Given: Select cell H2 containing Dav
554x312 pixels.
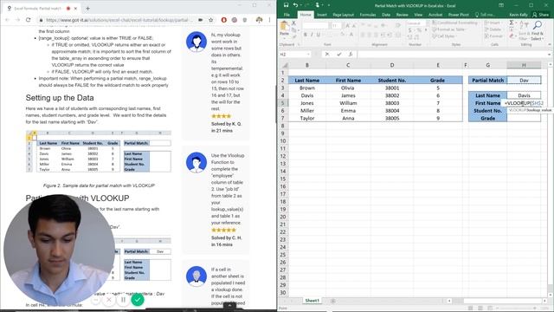Looking at the screenshot, I should (524, 81).
